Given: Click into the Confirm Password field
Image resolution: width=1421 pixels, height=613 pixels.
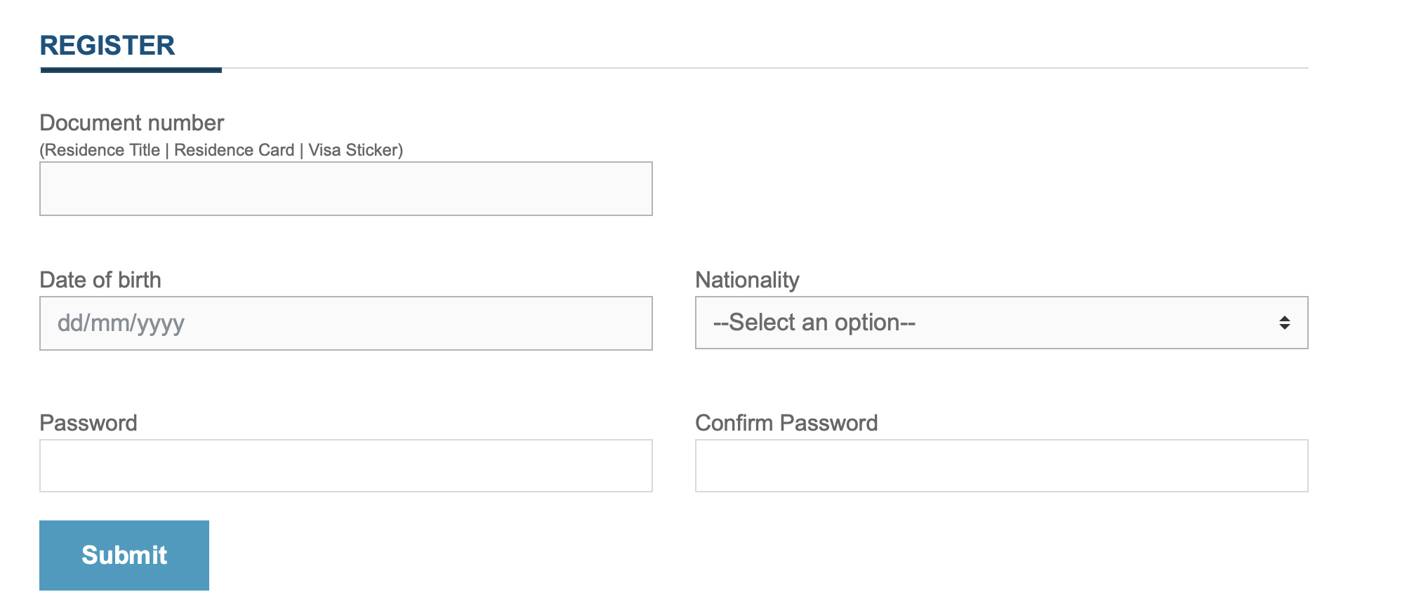Looking at the screenshot, I should coord(1001,466).
